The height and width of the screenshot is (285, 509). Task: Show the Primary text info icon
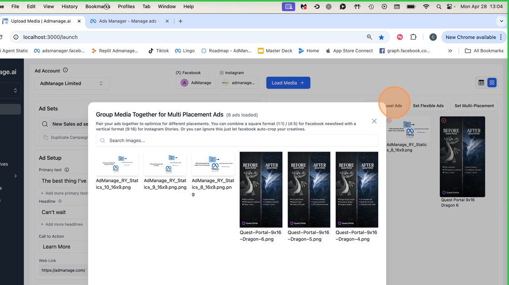tap(66, 170)
